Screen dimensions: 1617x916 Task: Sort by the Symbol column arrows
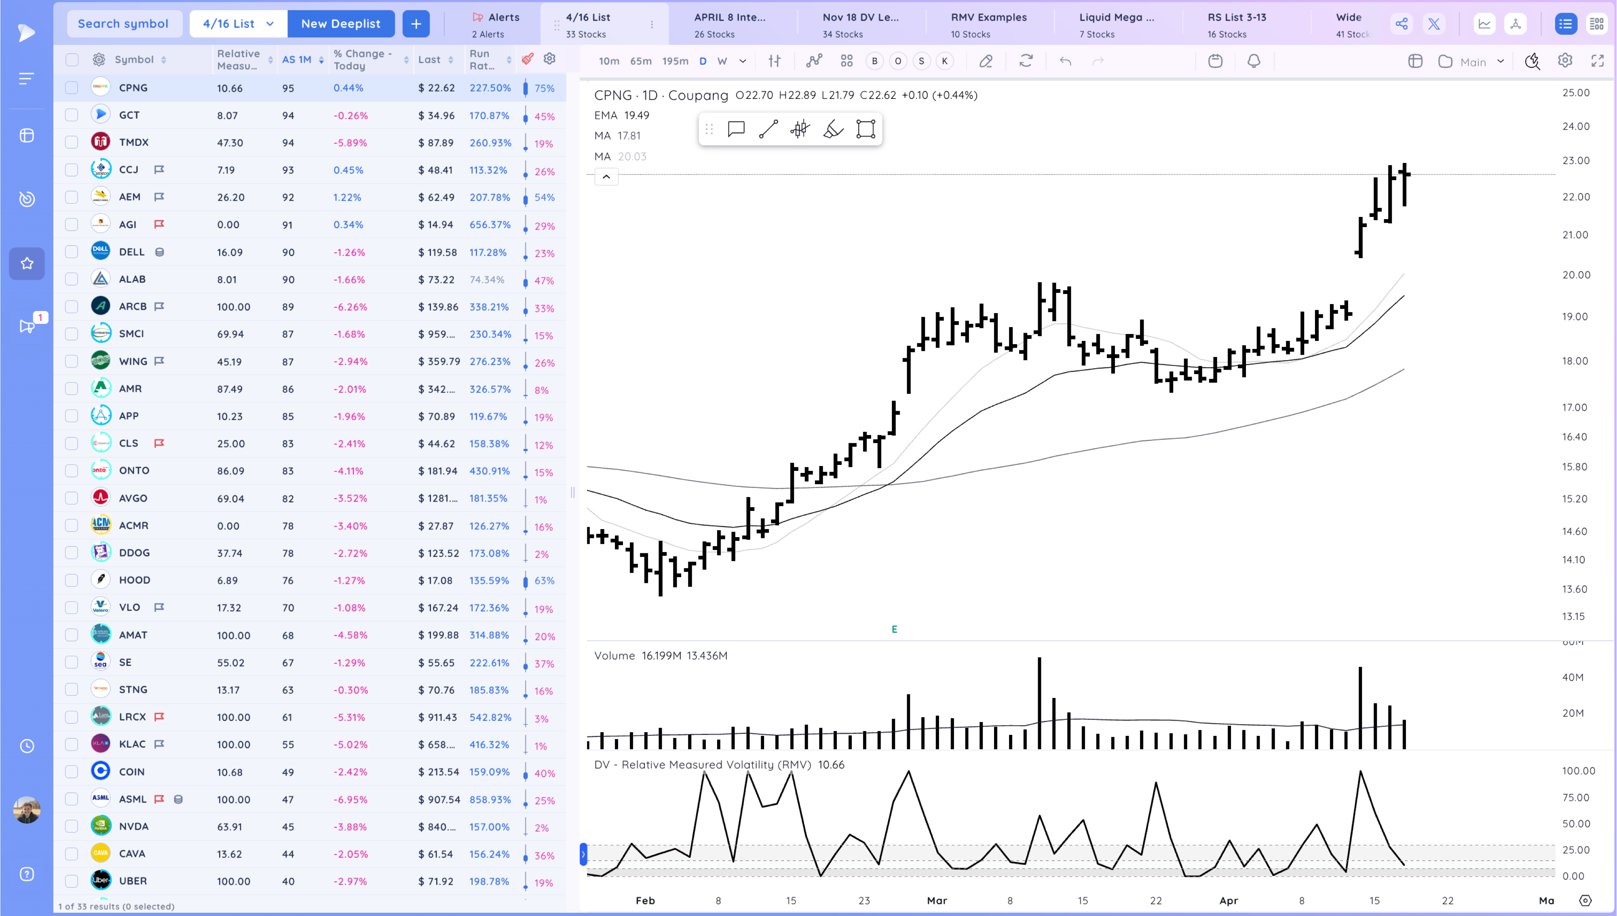(164, 60)
